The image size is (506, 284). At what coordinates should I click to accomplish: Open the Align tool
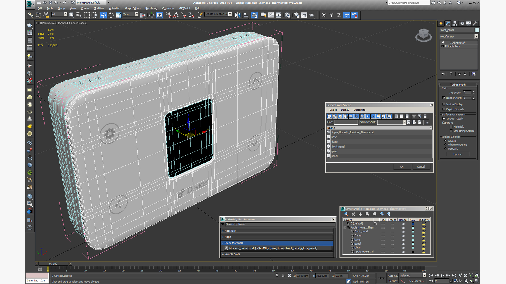(x=245, y=15)
